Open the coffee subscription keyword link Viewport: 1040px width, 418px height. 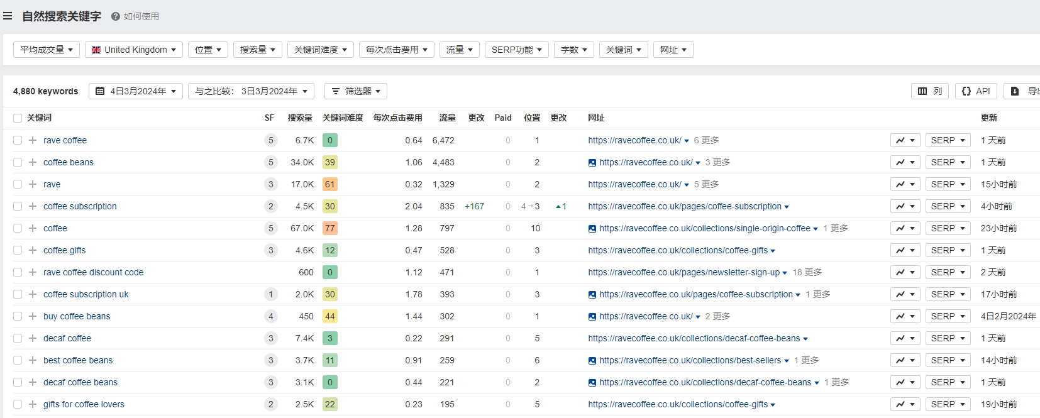click(x=80, y=206)
